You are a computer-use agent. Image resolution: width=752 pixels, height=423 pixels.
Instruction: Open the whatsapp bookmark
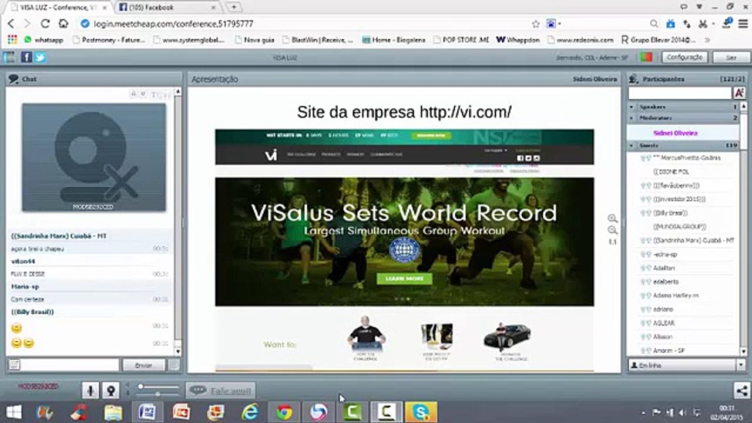pyautogui.click(x=43, y=40)
